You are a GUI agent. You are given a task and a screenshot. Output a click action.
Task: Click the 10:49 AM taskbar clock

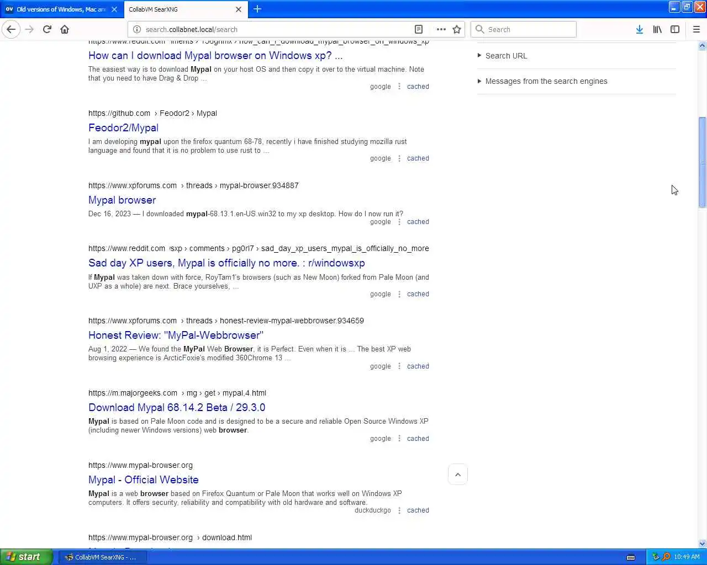[687, 557]
